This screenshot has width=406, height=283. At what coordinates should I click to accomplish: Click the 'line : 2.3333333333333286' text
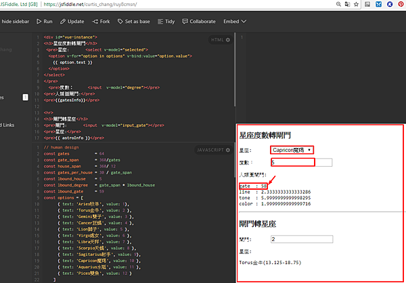(275, 192)
